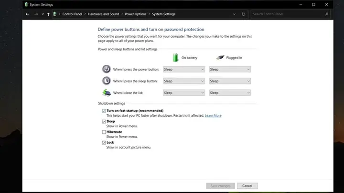Uncheck the Lock checkbox
344x193 pixels.
point(104,142)
